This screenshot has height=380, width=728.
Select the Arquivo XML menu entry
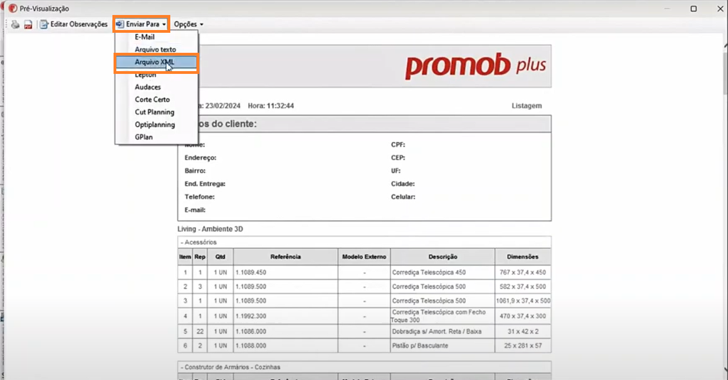155,62
